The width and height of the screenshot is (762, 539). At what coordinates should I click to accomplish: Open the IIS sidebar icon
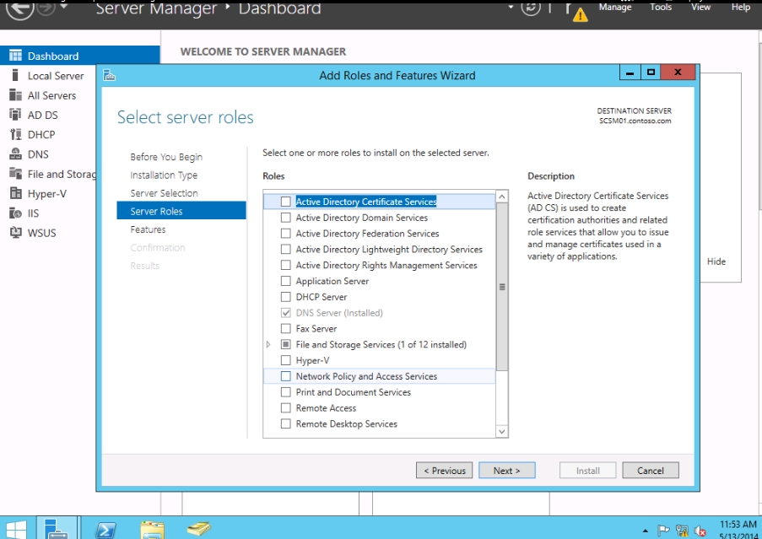point(14,213)
